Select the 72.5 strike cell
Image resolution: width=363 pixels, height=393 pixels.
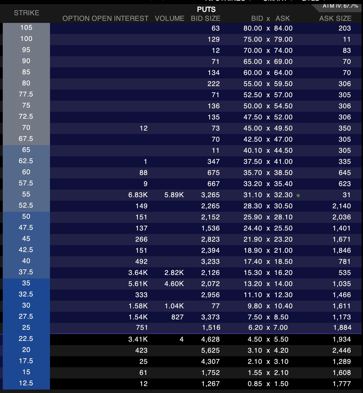coord(26,116)
